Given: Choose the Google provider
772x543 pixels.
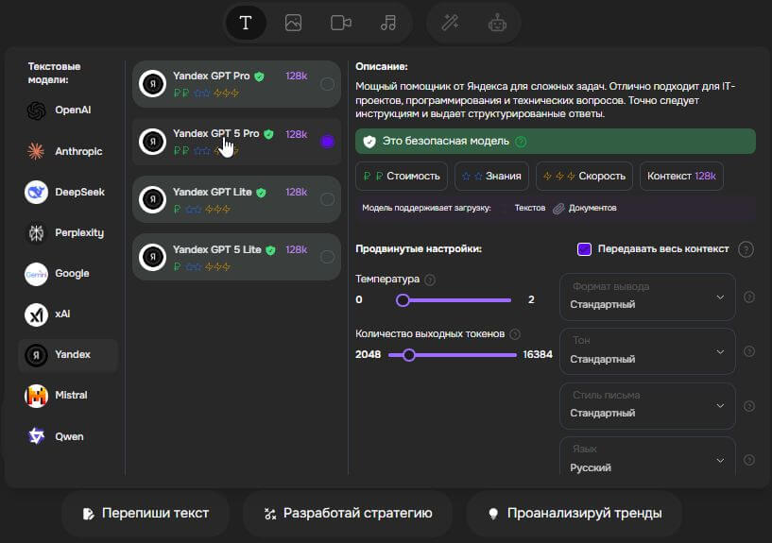Looking at the screenshot, I should coord(68,274).
